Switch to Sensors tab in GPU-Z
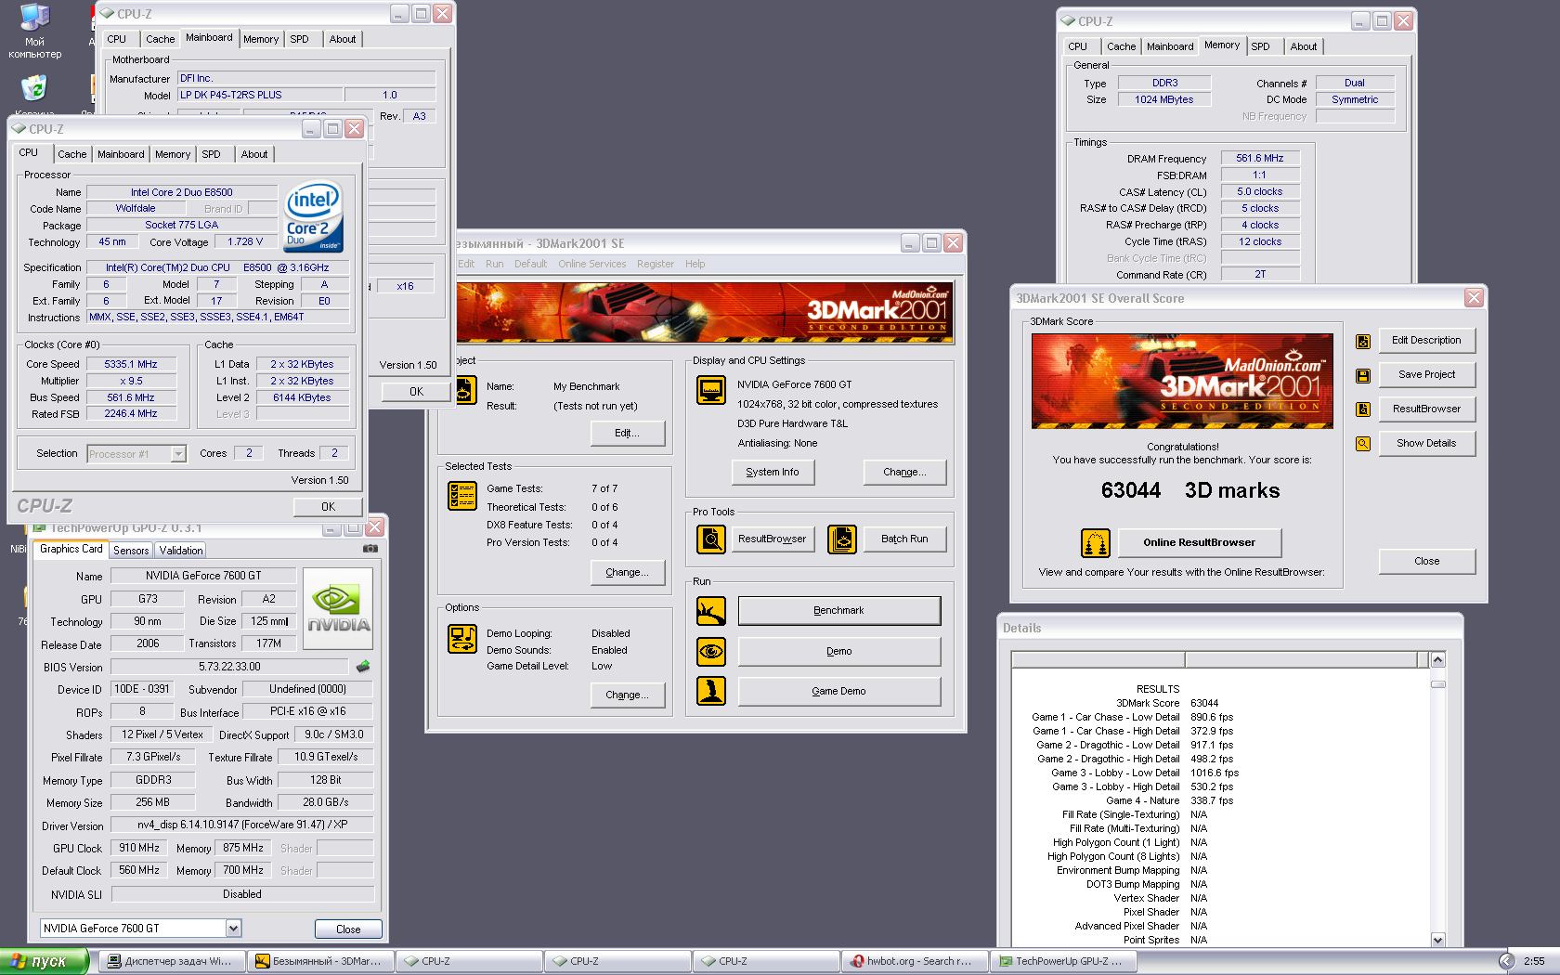Viewport: 1560px width, 975px height. pos(131,551)
